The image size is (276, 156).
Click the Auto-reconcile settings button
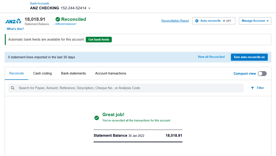point(214,21)
